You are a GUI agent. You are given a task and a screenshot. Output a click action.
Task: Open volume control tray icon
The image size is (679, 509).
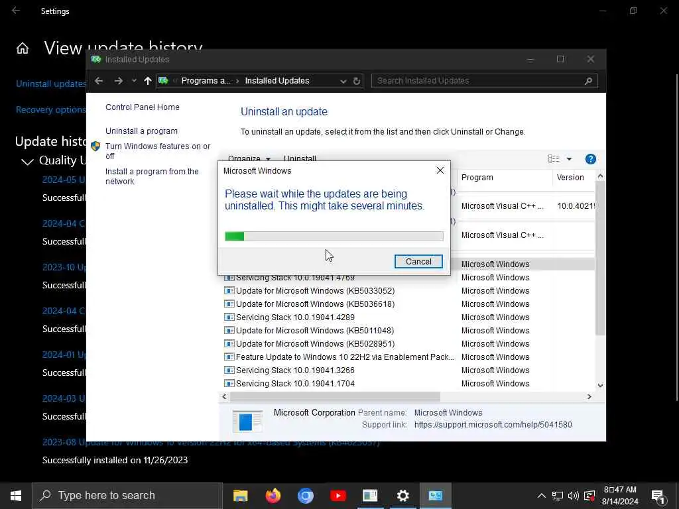click(573, 496)
